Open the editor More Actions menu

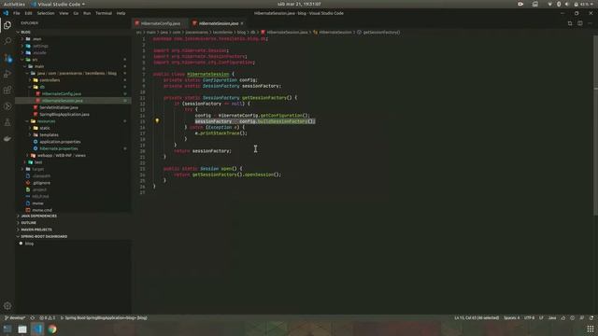tap(590, 23)
